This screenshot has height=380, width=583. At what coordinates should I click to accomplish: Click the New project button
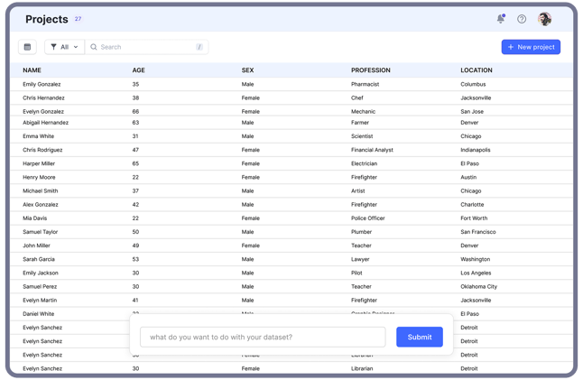[x=531, y=47]
